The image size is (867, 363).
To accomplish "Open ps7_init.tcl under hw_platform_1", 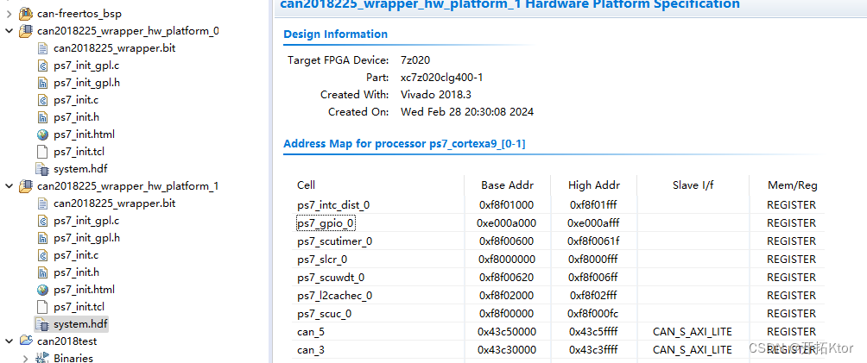I will tap(79, 307).
